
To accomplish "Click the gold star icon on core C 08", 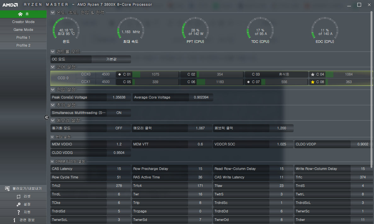I will 313,82.
